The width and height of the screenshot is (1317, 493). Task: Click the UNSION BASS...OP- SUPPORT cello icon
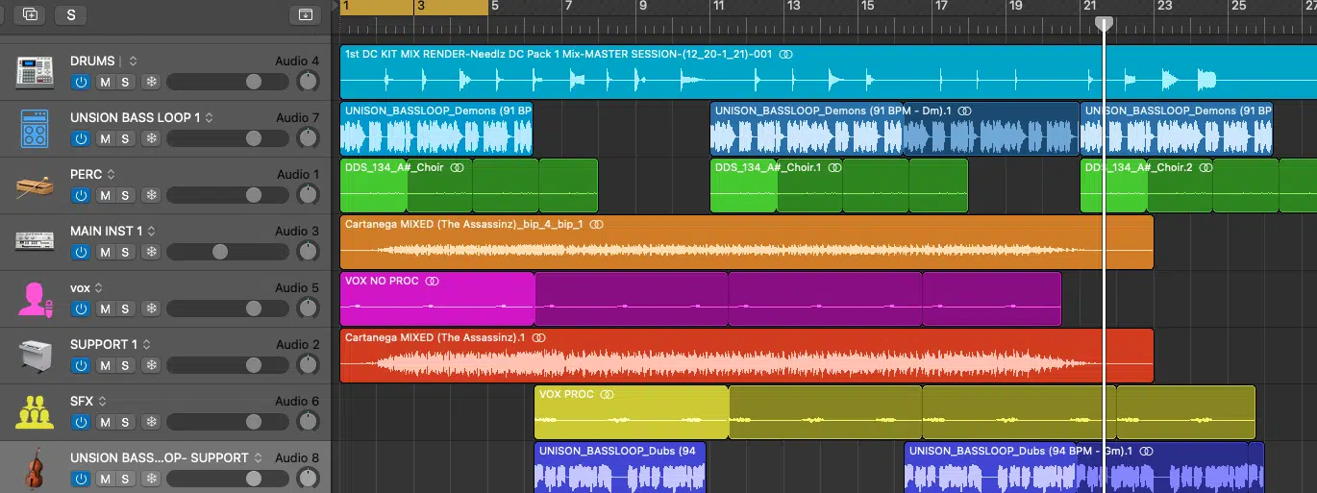tap(34, 470)
